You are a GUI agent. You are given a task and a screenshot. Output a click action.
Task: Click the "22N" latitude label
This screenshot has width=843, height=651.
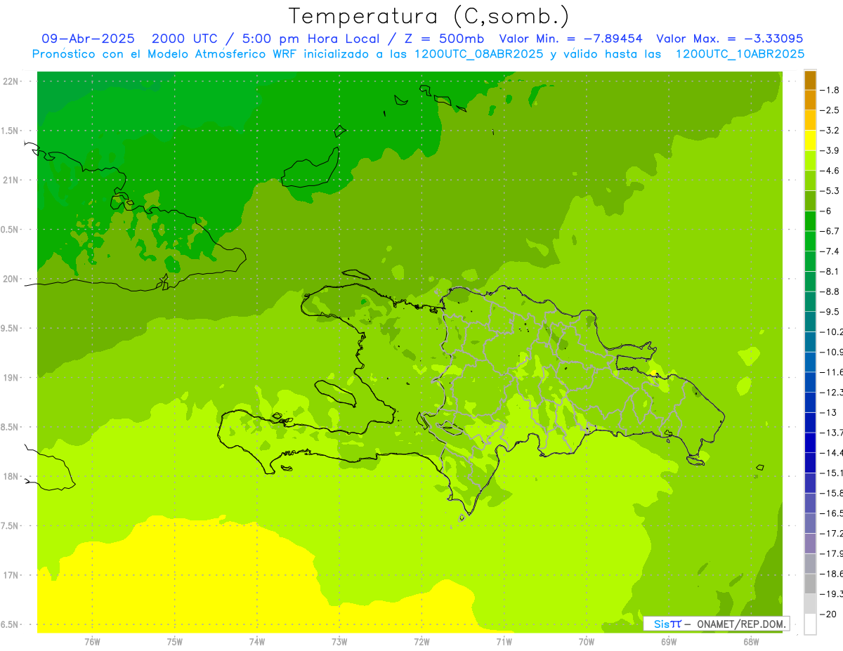click(11, 81)
